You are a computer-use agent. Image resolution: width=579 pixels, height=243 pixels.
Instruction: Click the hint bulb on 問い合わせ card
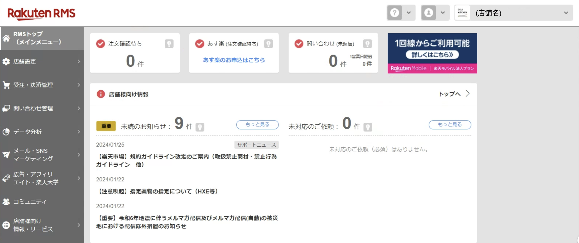[368, 44]
